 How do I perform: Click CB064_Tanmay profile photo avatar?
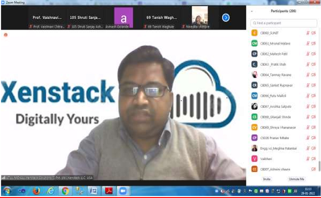pos(255,75)
